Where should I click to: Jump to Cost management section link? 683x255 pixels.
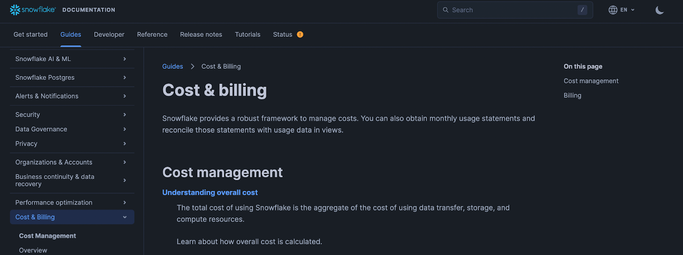tap(591, 81)
